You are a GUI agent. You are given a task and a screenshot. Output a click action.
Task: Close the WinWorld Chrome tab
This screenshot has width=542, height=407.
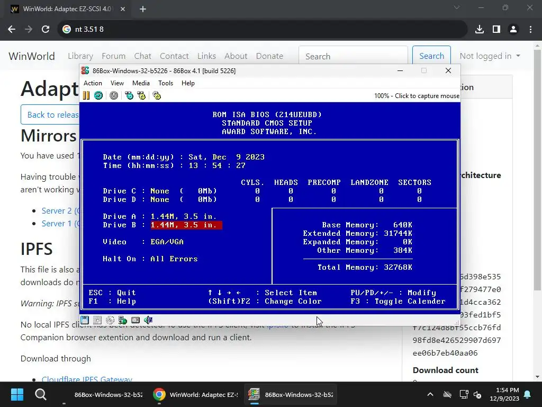[123, 9]
